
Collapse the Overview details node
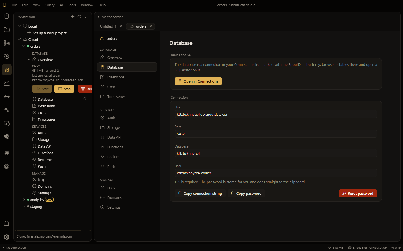[x=29, y=59]
